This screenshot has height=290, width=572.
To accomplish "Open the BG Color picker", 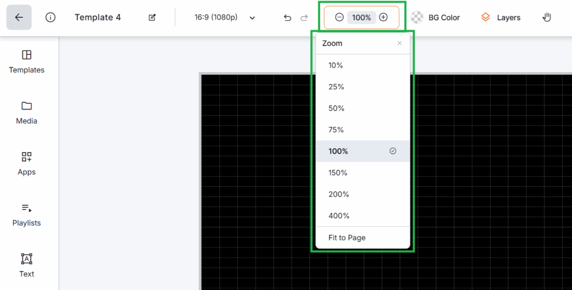I will point(436,17).
